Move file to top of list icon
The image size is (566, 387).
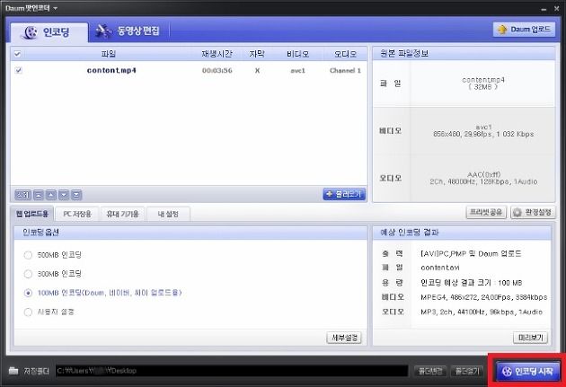[x=39, y=195]
